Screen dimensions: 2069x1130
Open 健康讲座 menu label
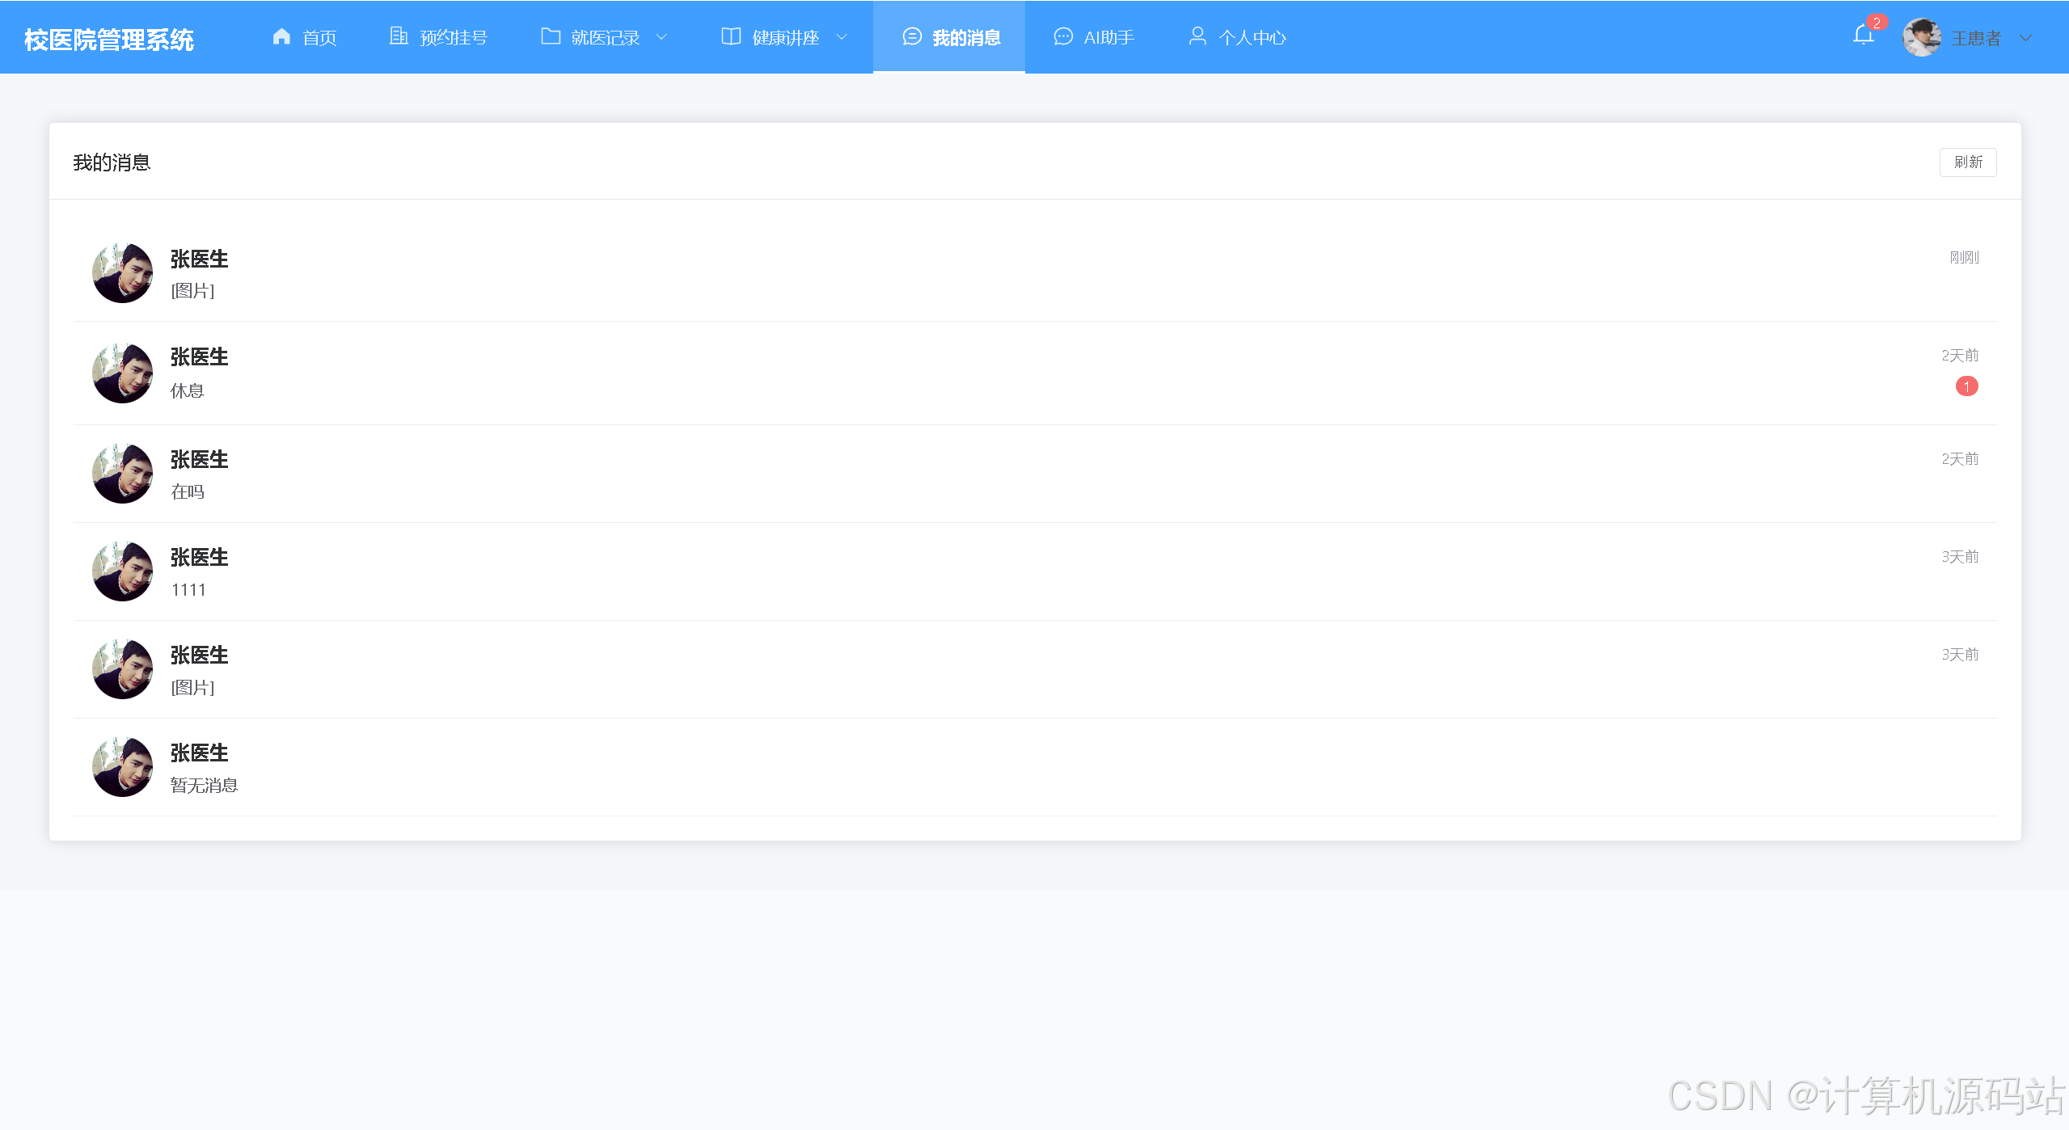pos(785,37)
